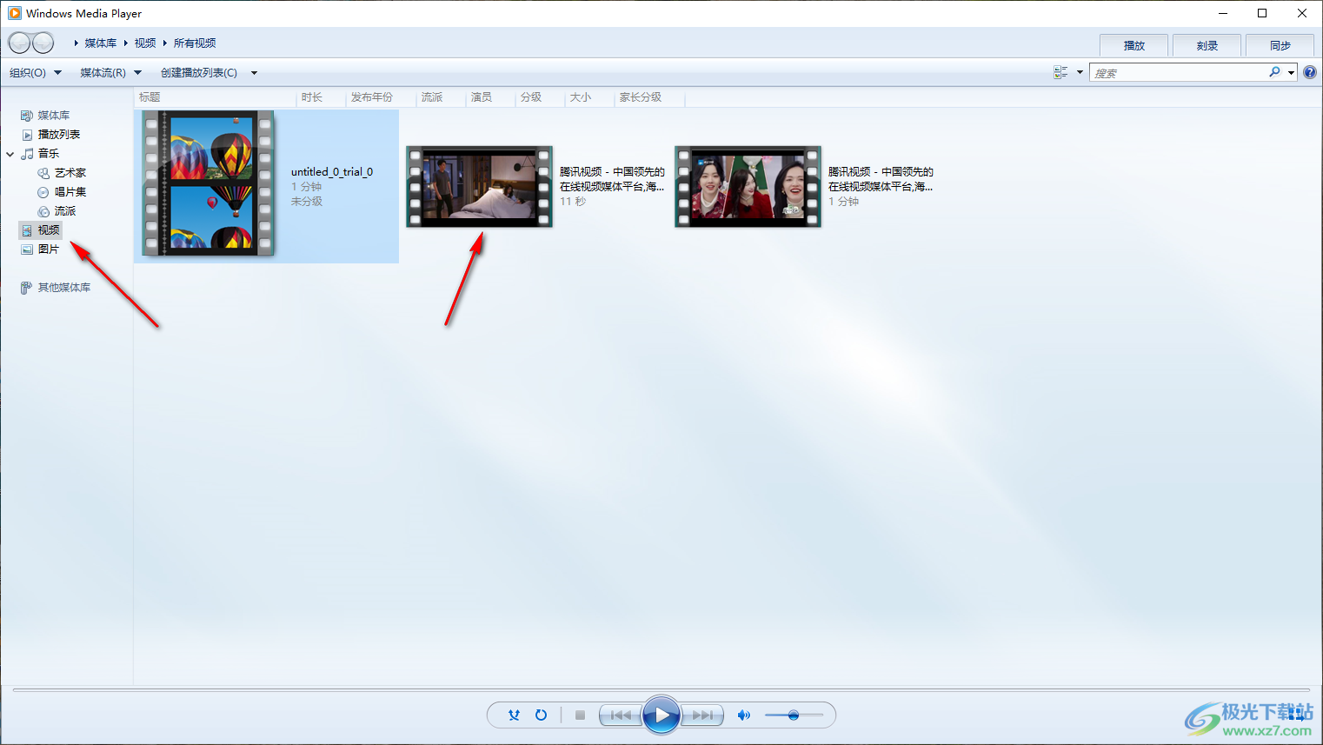The width and height of the screenshot is (1323, 745).
Task: Select 视频 in the navigation tree
Action: click(x=49, y=230)
